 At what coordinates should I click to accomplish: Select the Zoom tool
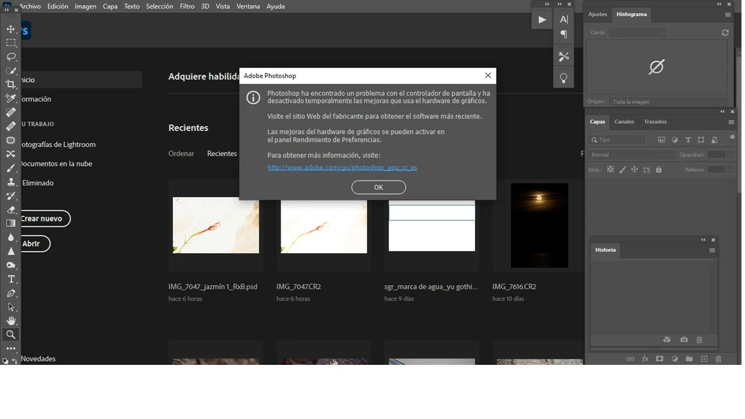click(x=10, y=335)
